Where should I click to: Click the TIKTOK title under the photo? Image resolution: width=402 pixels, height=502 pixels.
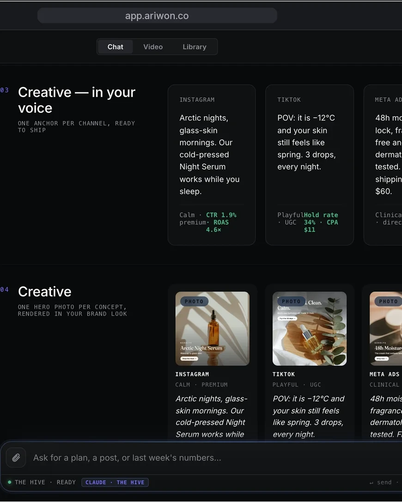tap(284, 374)
